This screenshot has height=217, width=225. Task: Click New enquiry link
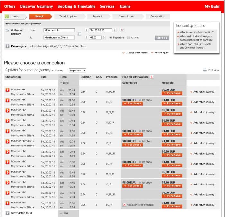point(161,52)
